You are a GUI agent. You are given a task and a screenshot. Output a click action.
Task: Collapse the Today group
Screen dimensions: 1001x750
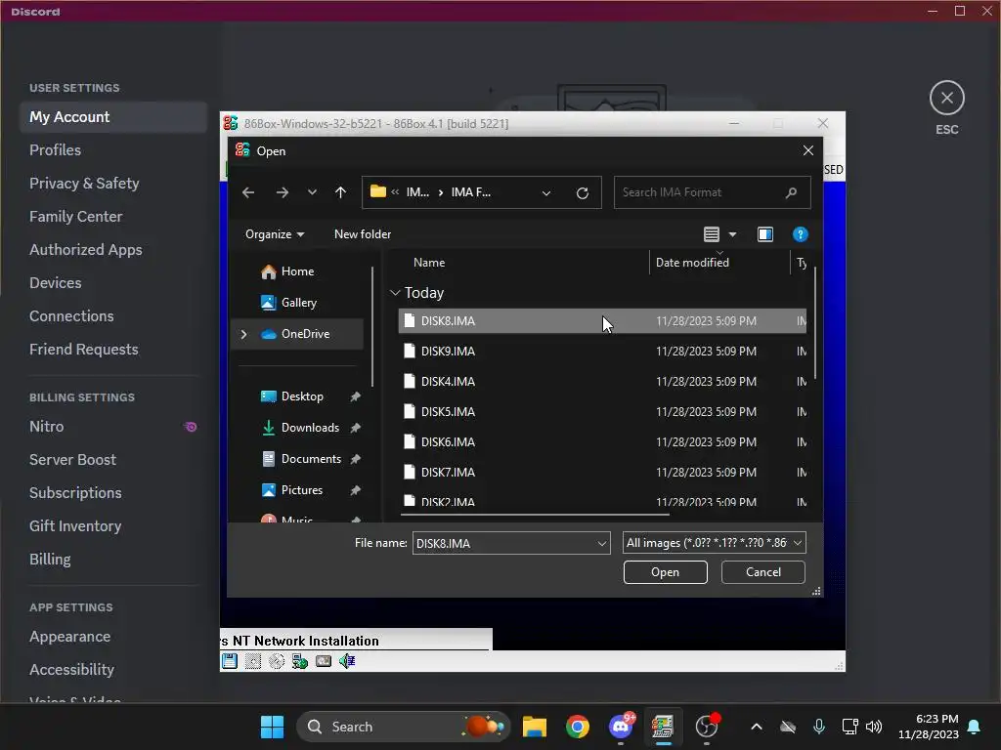(x=395, y=293)
